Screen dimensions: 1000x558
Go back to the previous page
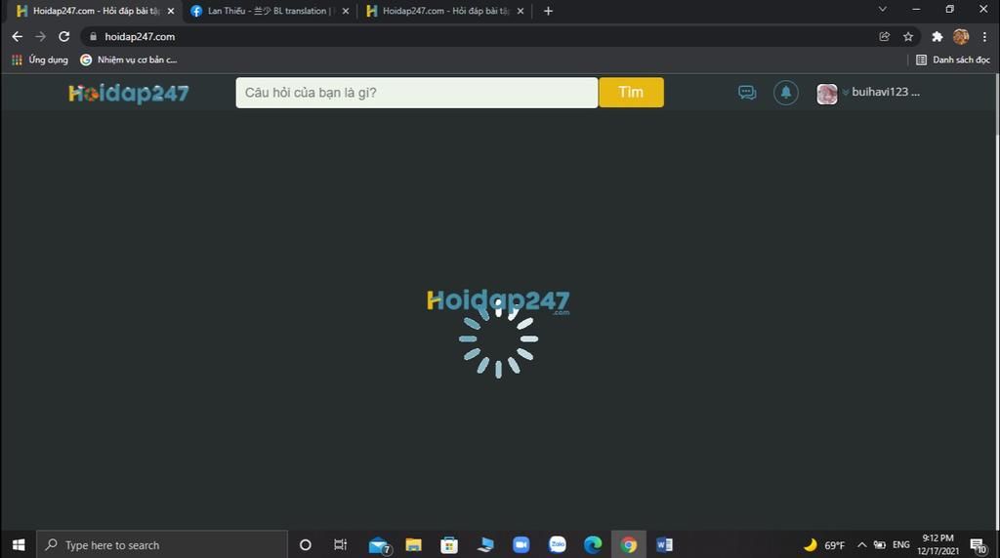(18, 36)
